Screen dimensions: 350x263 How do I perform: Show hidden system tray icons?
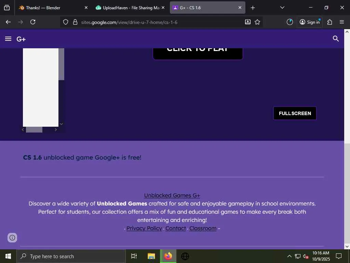click(x=289, y=256)
